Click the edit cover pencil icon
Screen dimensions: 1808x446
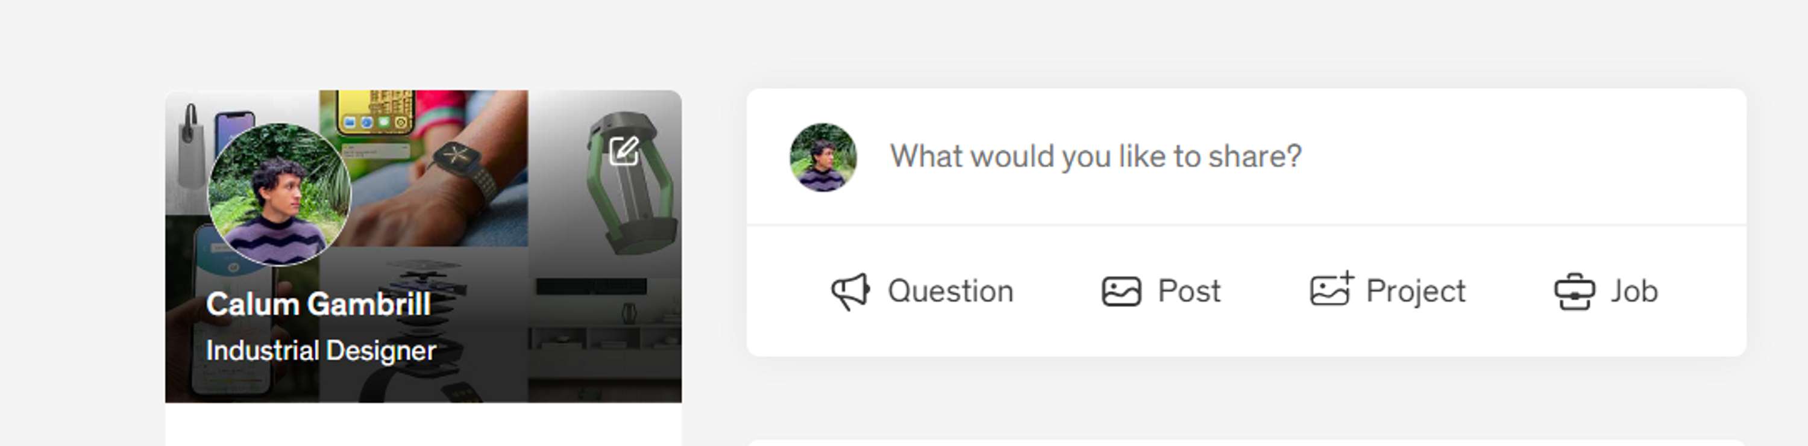(623, 150)
